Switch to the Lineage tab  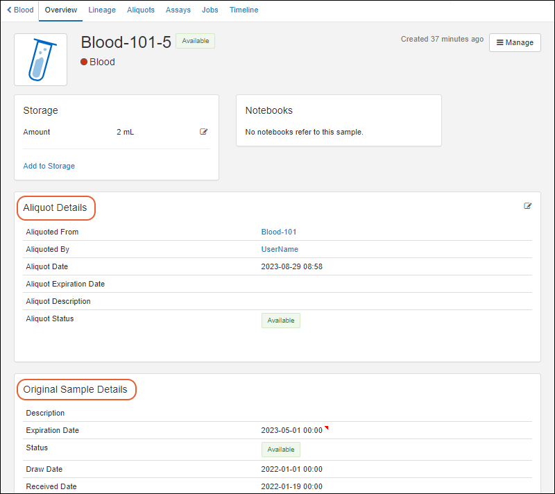point(102,10)
